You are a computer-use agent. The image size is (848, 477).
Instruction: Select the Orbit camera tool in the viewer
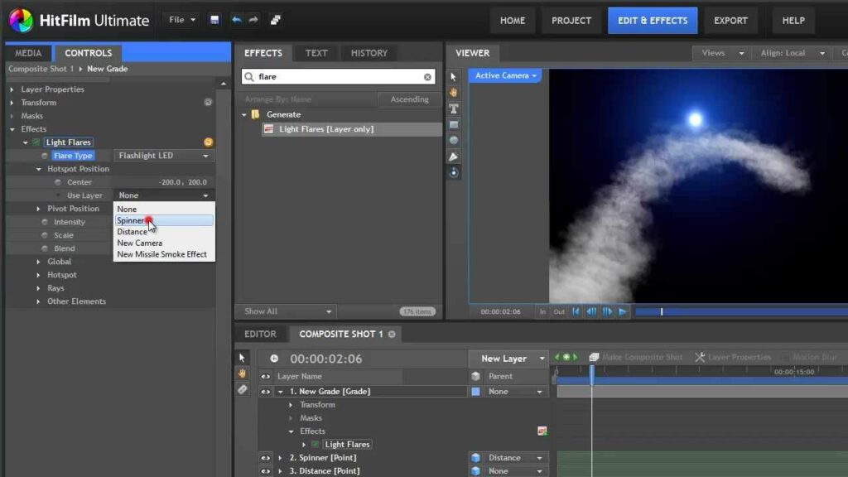pyautogui.click(x=453, y=171)
